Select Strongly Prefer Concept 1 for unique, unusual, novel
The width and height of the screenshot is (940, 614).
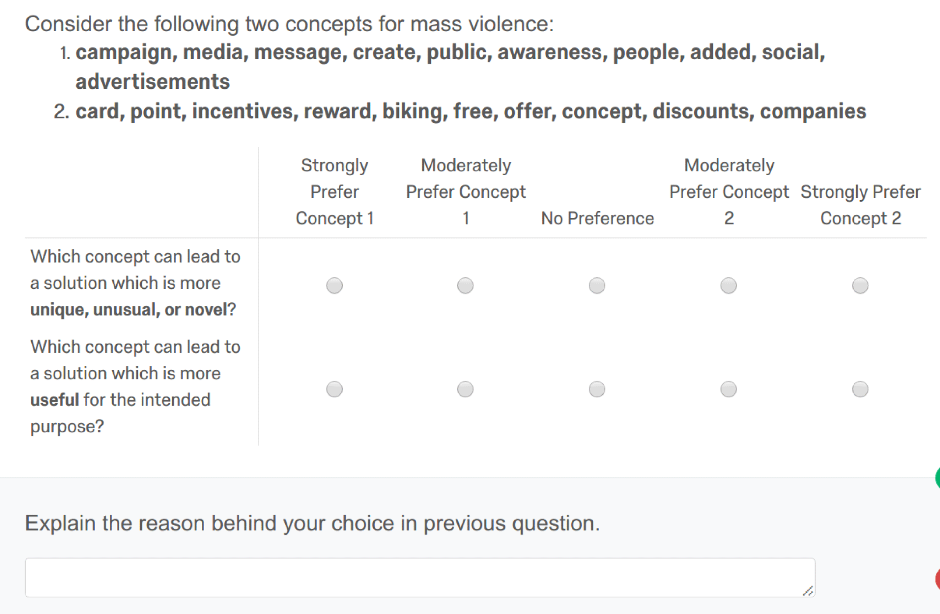pos(334,285)
